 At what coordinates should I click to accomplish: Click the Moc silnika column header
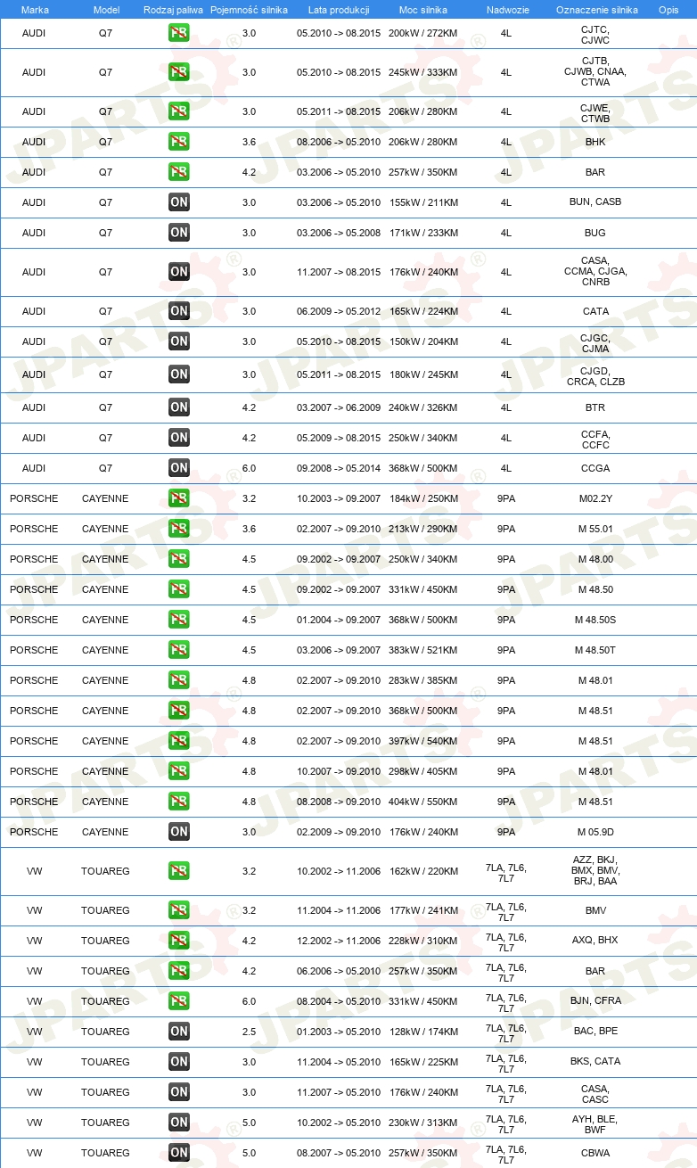(x=423, y=9)
